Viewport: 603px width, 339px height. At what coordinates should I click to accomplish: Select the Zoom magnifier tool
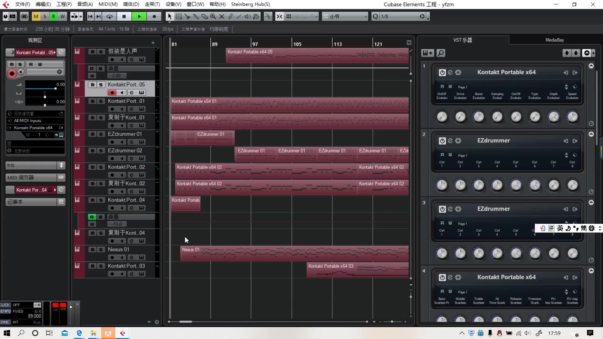213,16
